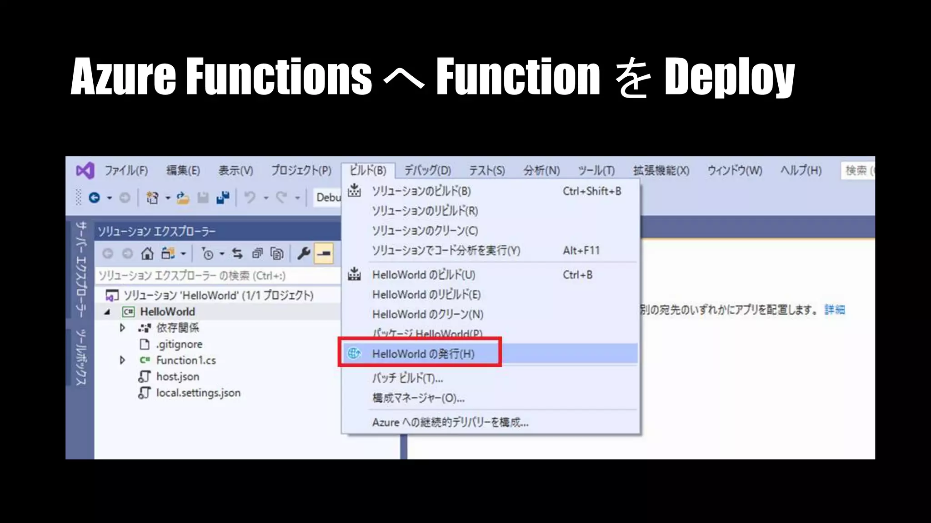Navigate backward with the blue arrow button

pyautogui.click(x=95, y=197)
